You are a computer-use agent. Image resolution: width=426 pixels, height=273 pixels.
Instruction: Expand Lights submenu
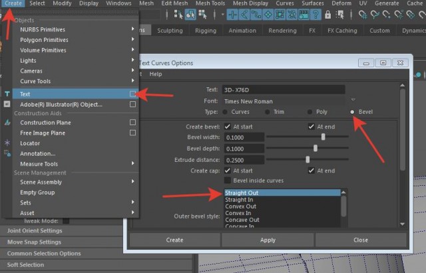click(x=132, y=60)
